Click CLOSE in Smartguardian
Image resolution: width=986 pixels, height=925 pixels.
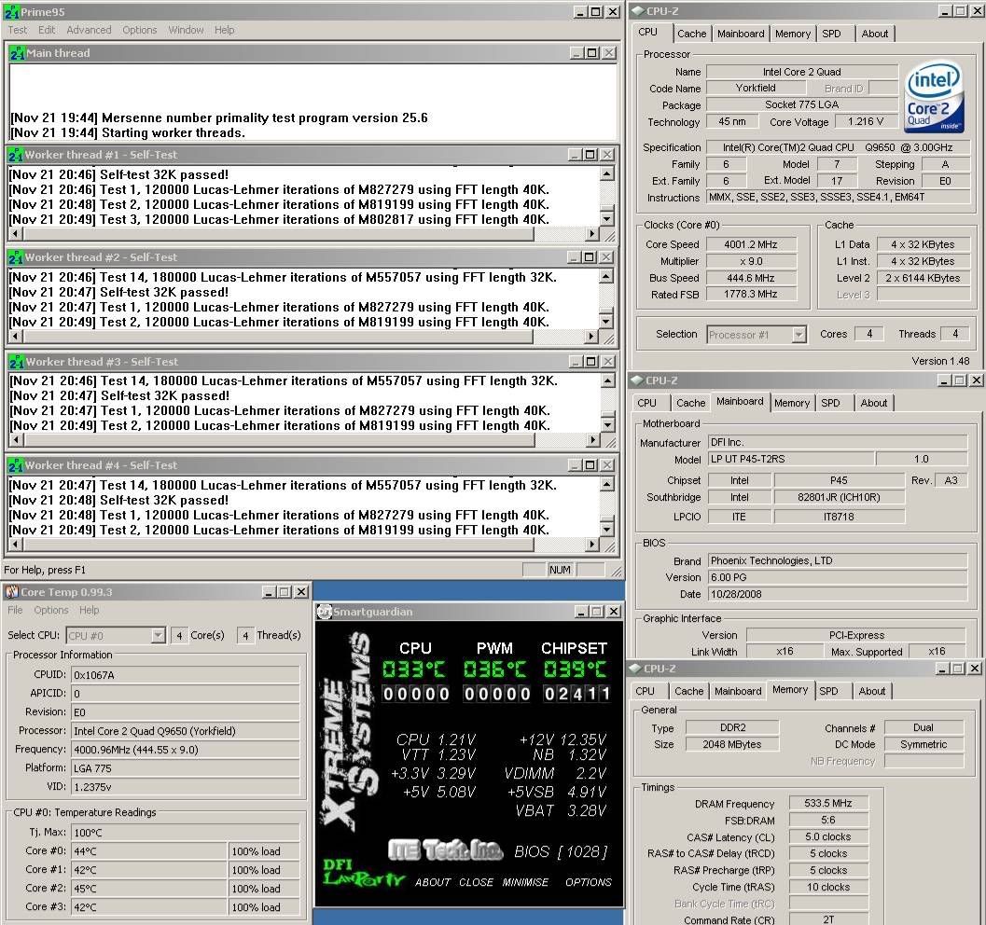pos(476,882)
